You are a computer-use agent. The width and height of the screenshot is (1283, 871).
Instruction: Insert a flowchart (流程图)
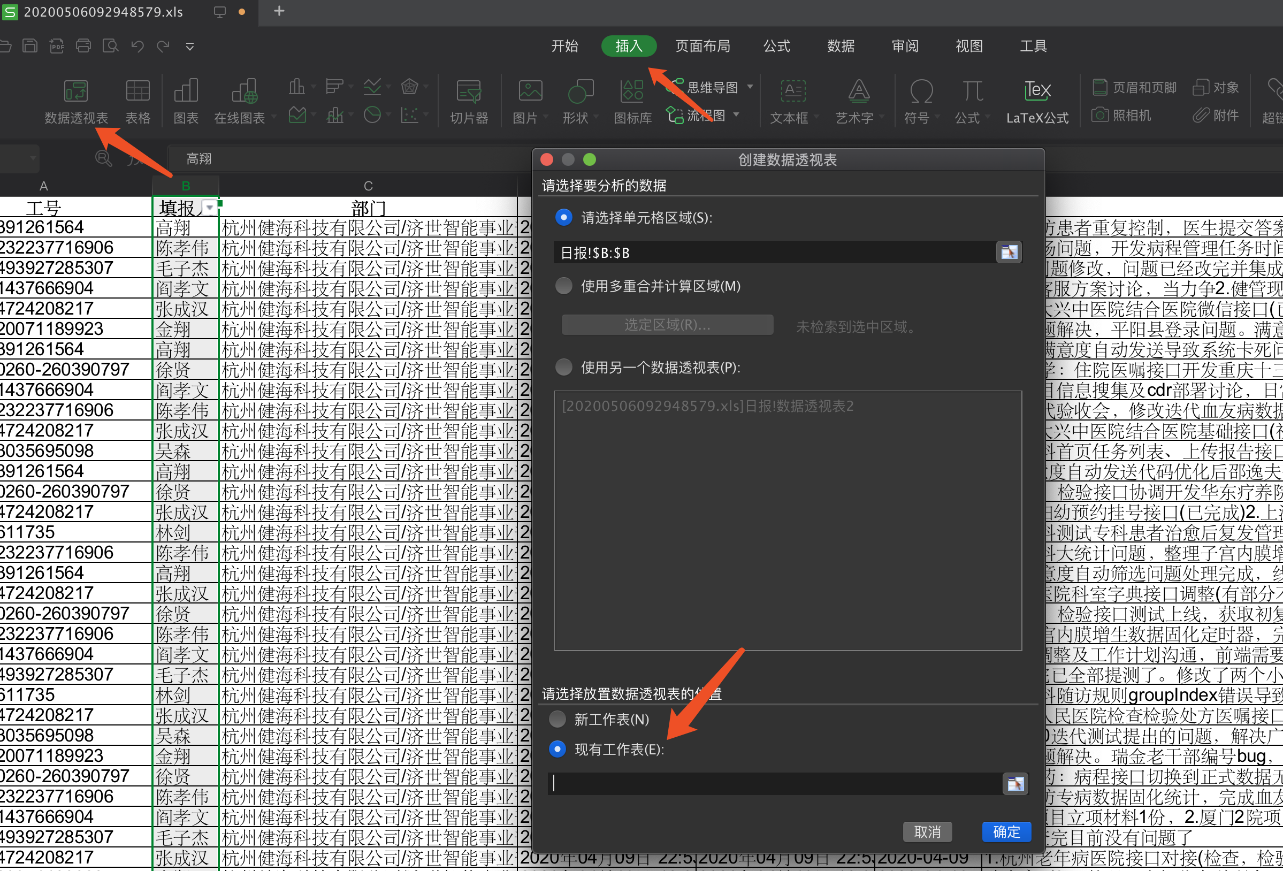click(x=696, y=116)
